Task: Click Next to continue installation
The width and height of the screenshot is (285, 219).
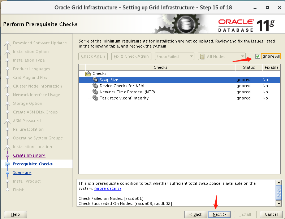Action: pyautogui.click(x=219, y=214)
